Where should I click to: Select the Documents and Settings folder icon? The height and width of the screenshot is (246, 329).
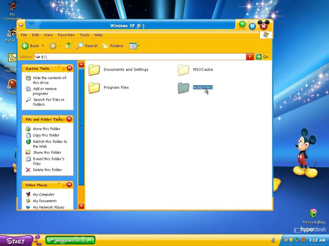tap(94, 70)
